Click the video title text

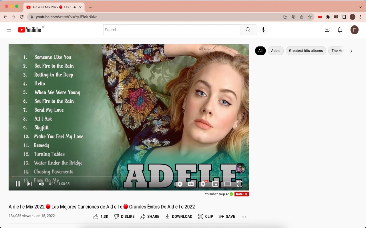click(102, 207)
